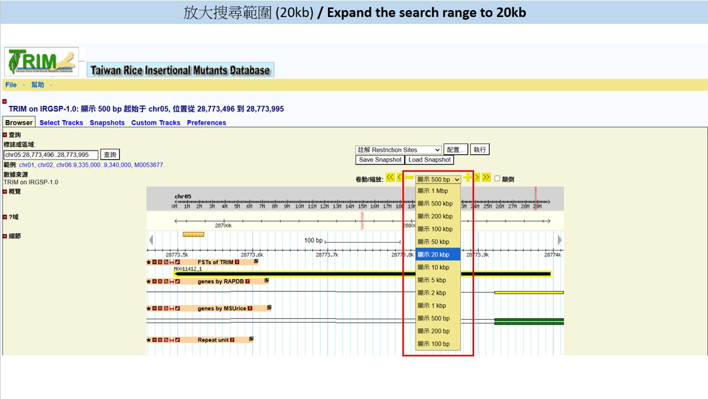Image resolution: width=708 pixels, height=399 pixels.
Task: Switch to the Select Tracks tab
Action: point(61,123)
